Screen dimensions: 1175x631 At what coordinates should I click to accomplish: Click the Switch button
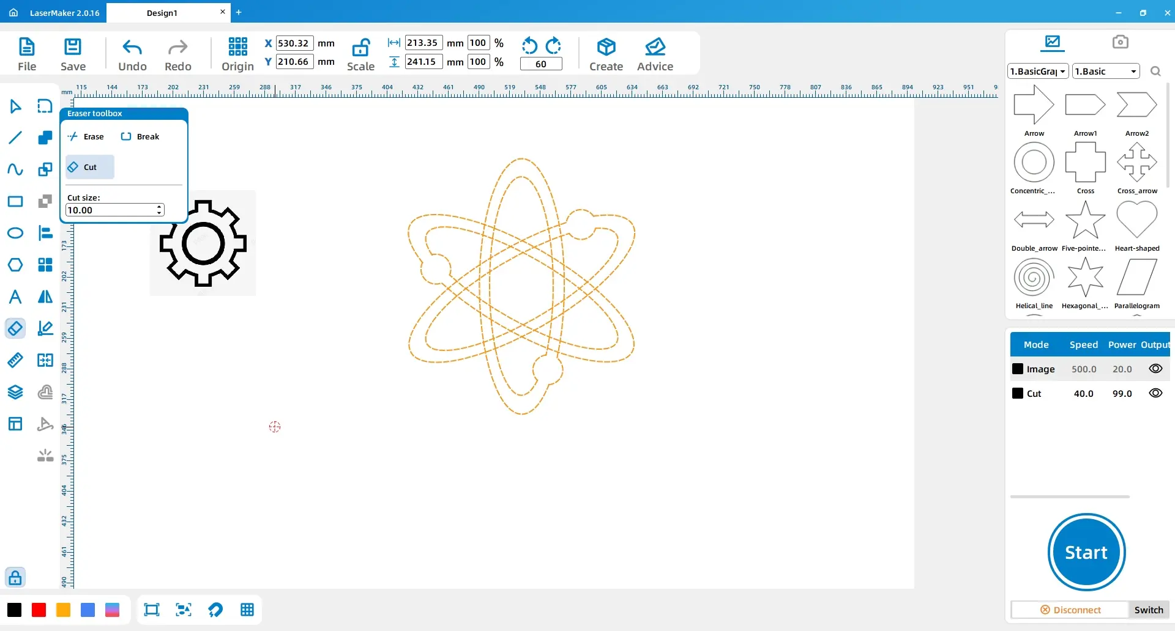click(1149, 610)
